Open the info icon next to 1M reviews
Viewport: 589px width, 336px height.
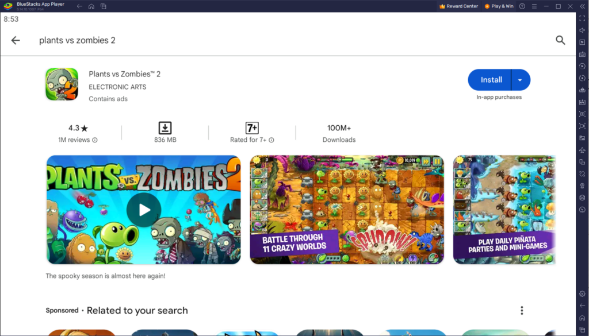[x=95, y=140]
